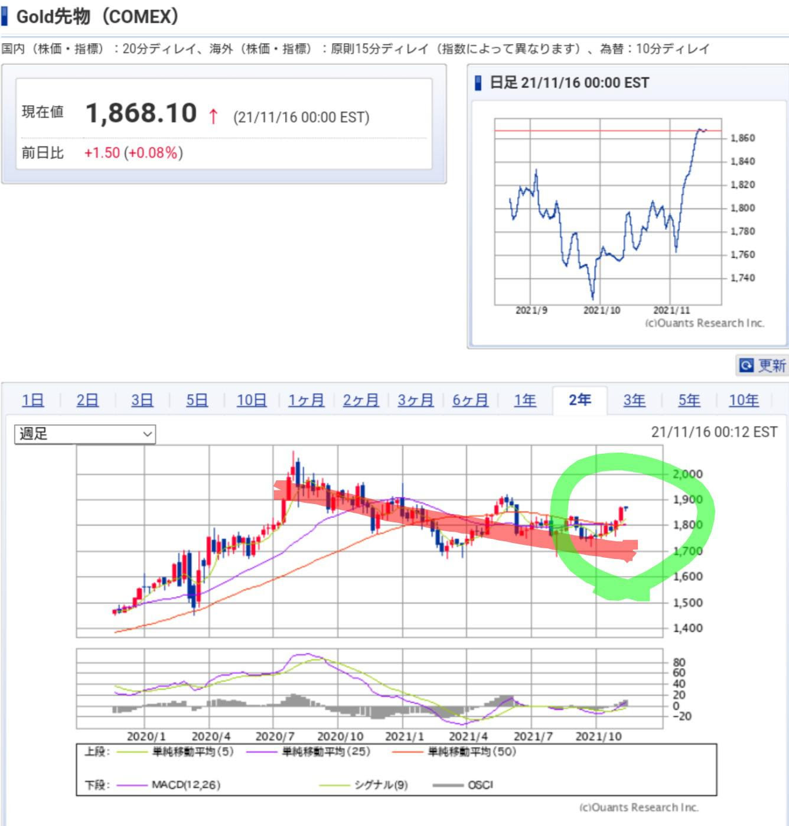
Task: Click the red up-arrow price indicator
Action: [213, 116]
